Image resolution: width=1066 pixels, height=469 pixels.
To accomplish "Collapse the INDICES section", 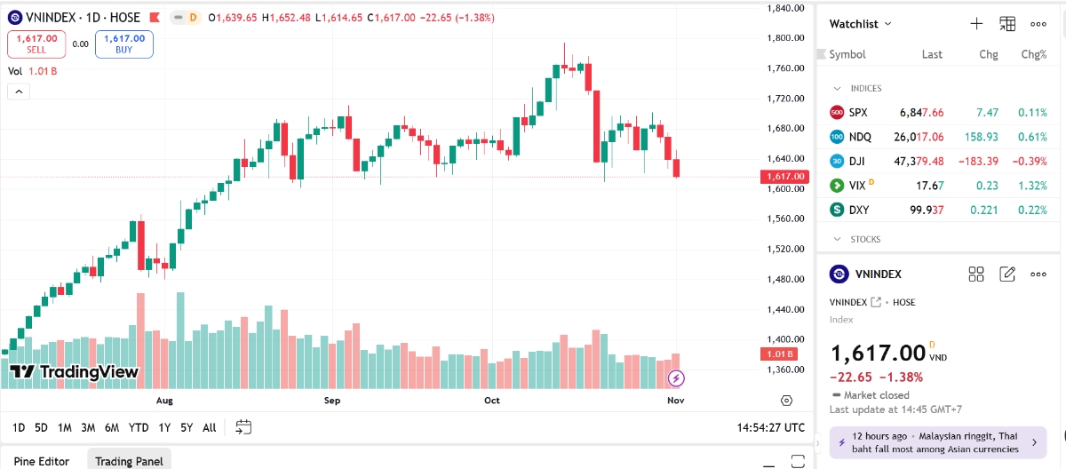I will coord(837,89).
